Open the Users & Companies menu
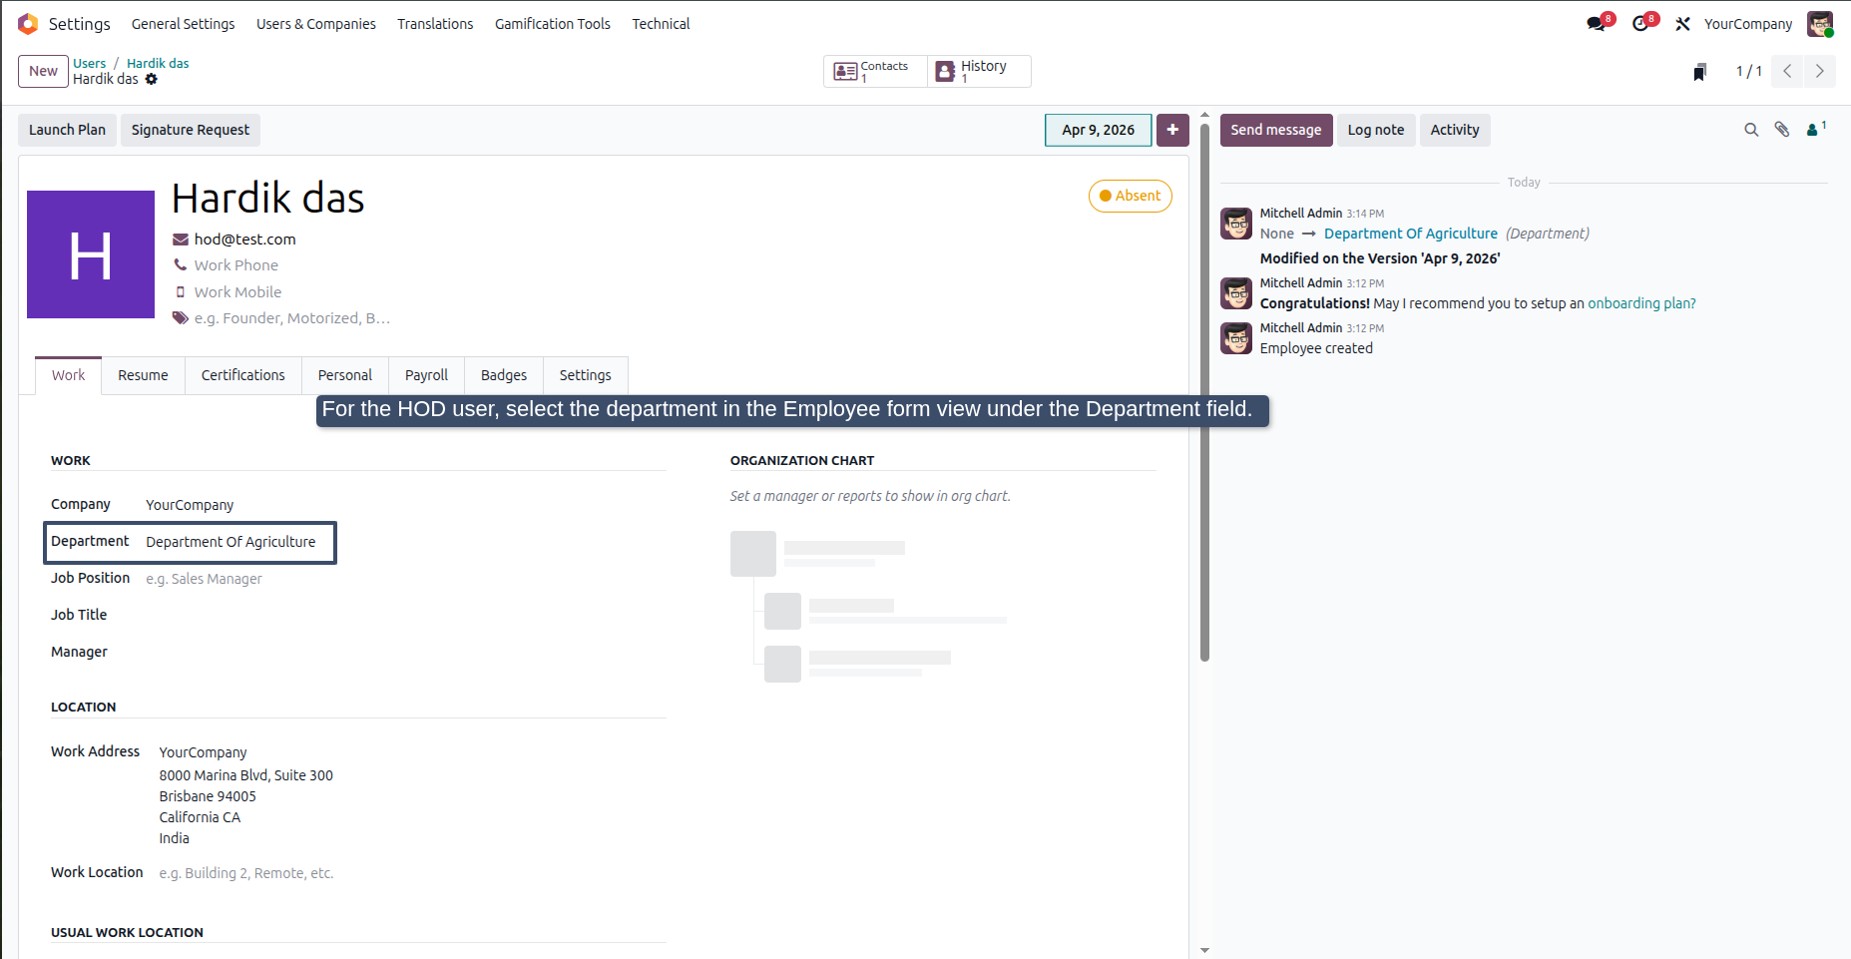This screenshot has width=1851, height=959. click(x=316, y=24)
